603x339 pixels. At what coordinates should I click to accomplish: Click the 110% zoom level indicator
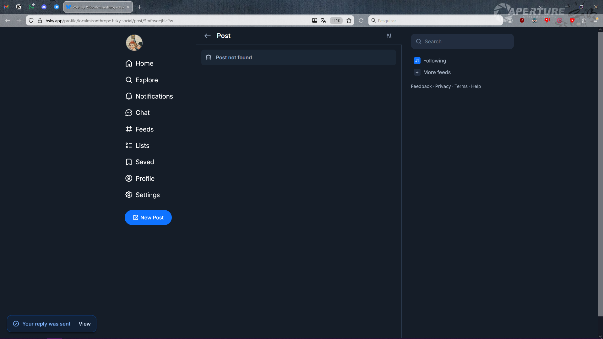click(x=336, y=21)
